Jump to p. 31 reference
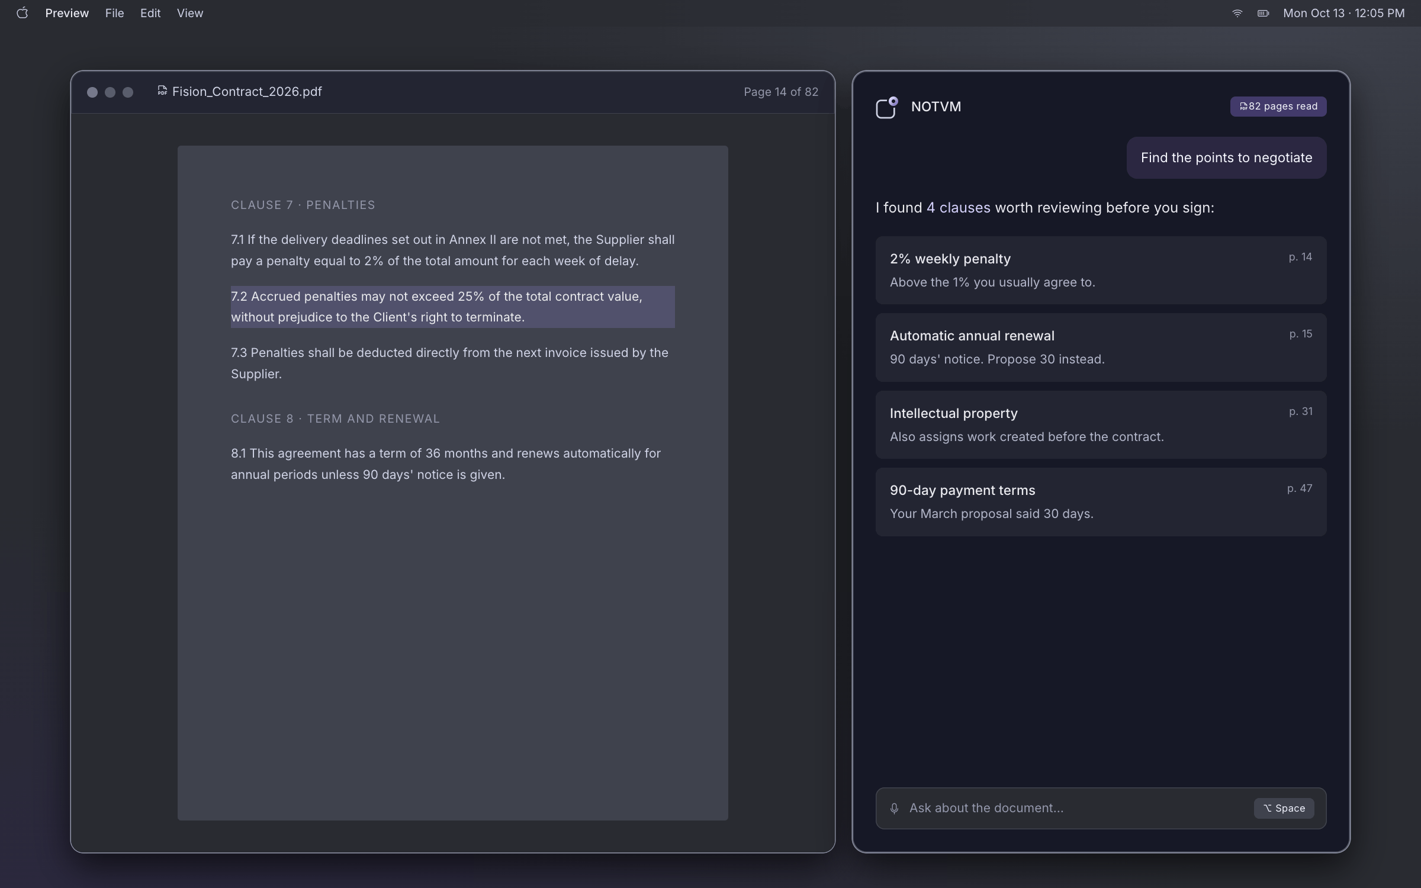The width and height of the screenshot is (1421, 888). pyautogui.click(x=1301, y=411)
